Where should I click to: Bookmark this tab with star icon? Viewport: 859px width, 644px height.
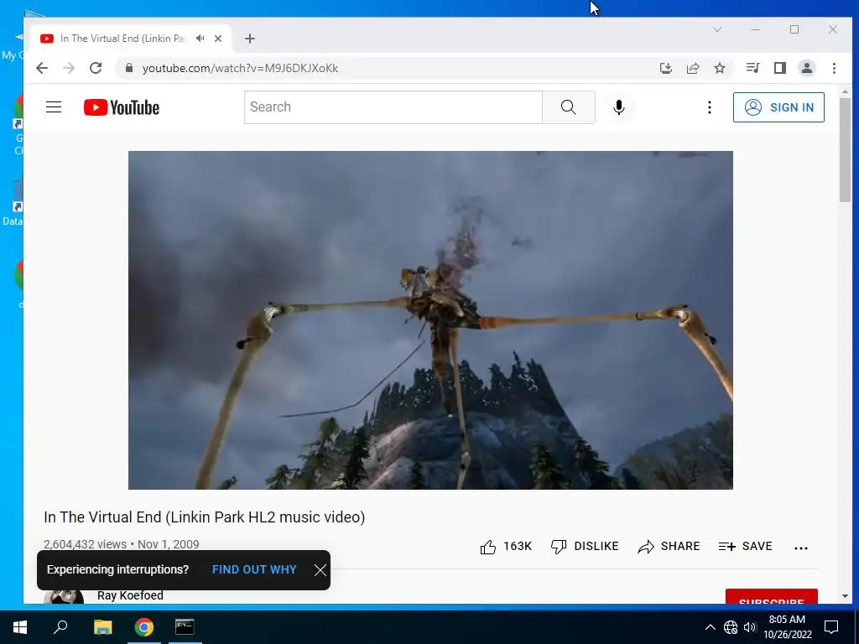(x=720, y=68)
